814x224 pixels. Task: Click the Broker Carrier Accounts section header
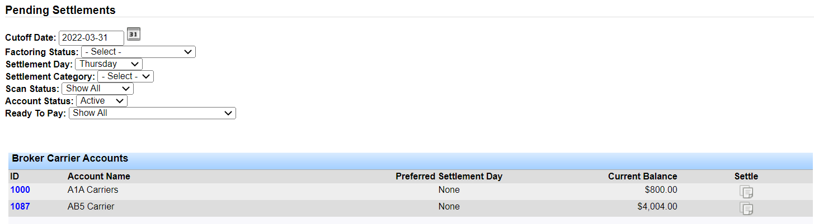click(70, 159)
